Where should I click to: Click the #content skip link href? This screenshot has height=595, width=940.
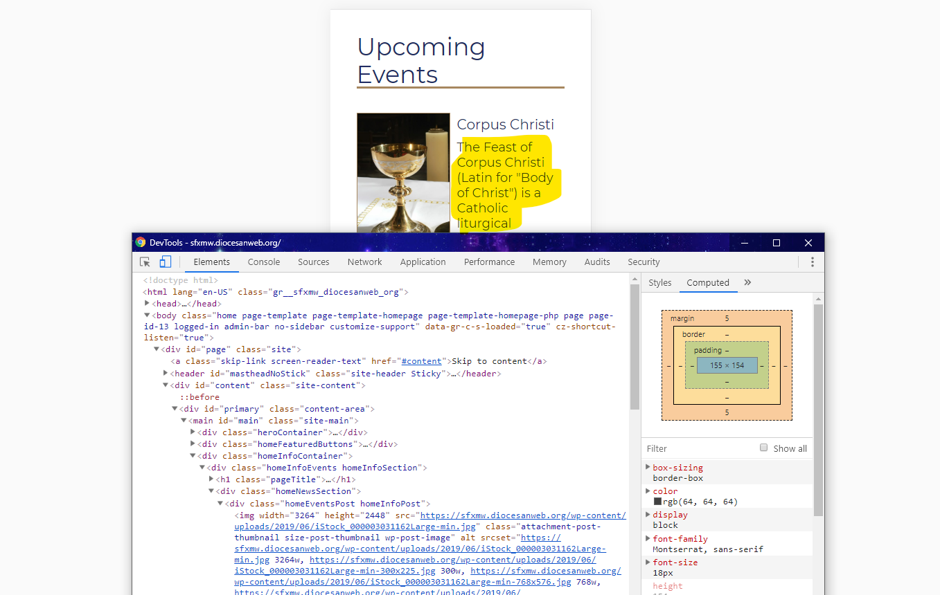pos(421,361)
